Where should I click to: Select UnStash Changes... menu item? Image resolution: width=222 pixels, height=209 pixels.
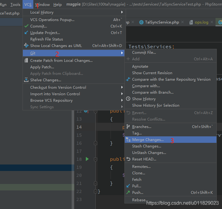click(171, 152)
